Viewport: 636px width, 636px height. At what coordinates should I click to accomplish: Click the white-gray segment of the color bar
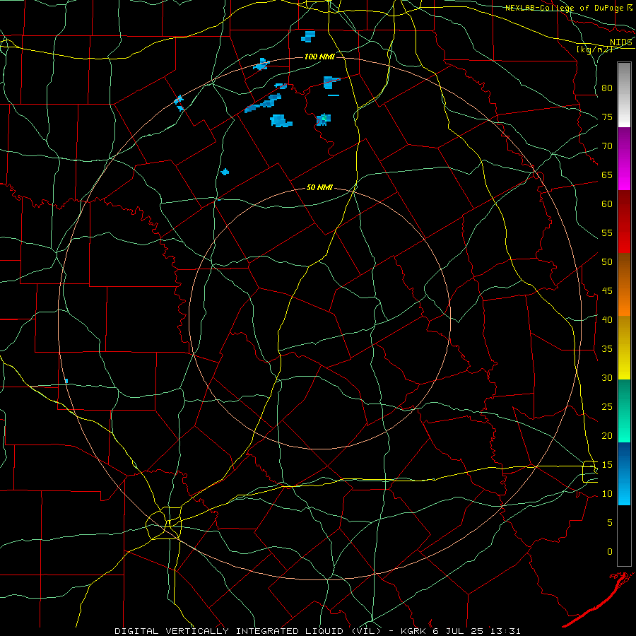pyautogui.click(x=624, y=95)
